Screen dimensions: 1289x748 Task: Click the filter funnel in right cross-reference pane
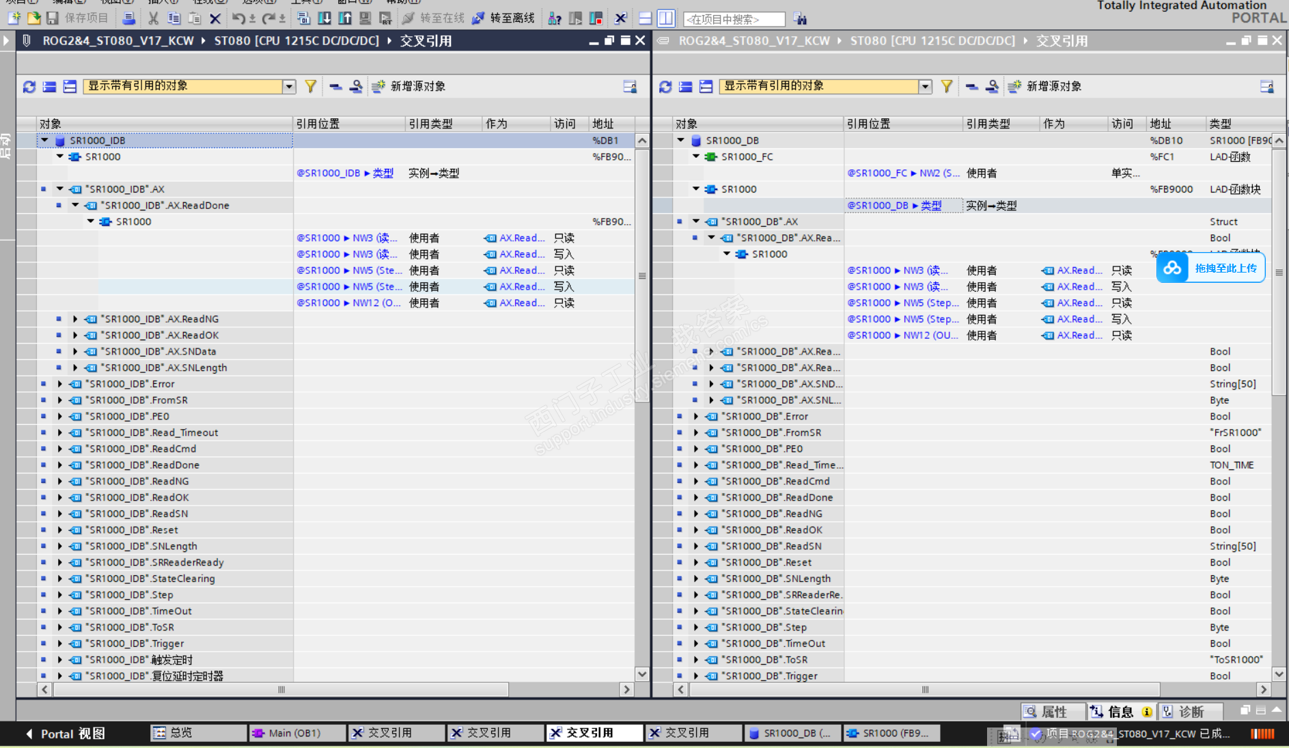(947, 86)
